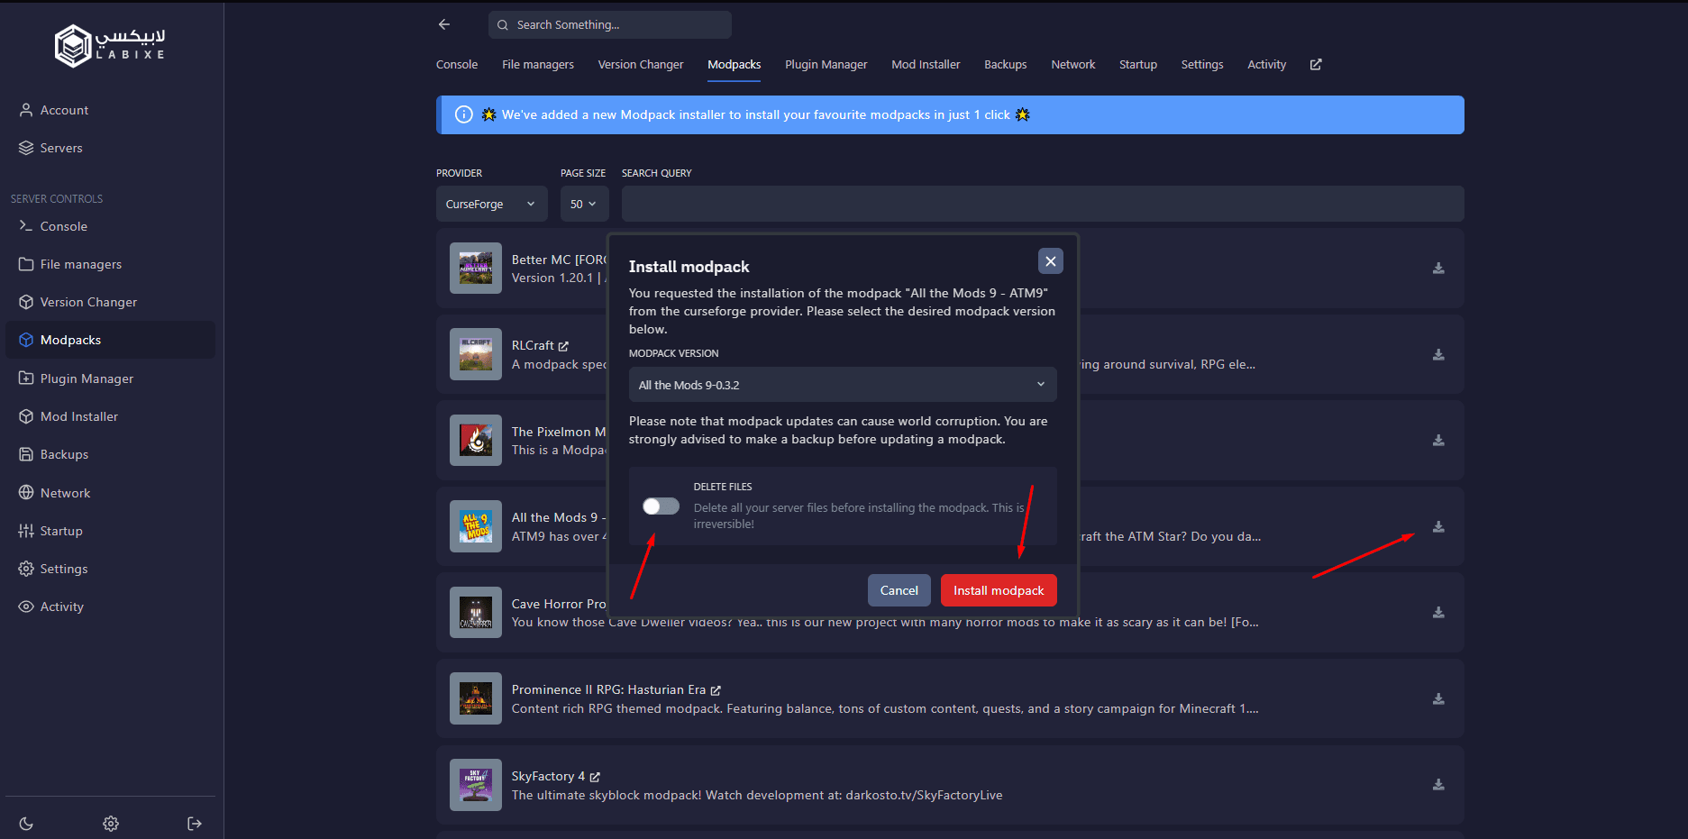The image size is (1688, 839).
Task: Select Modpacks in the sidebar
Action: [x=110, y=340]
